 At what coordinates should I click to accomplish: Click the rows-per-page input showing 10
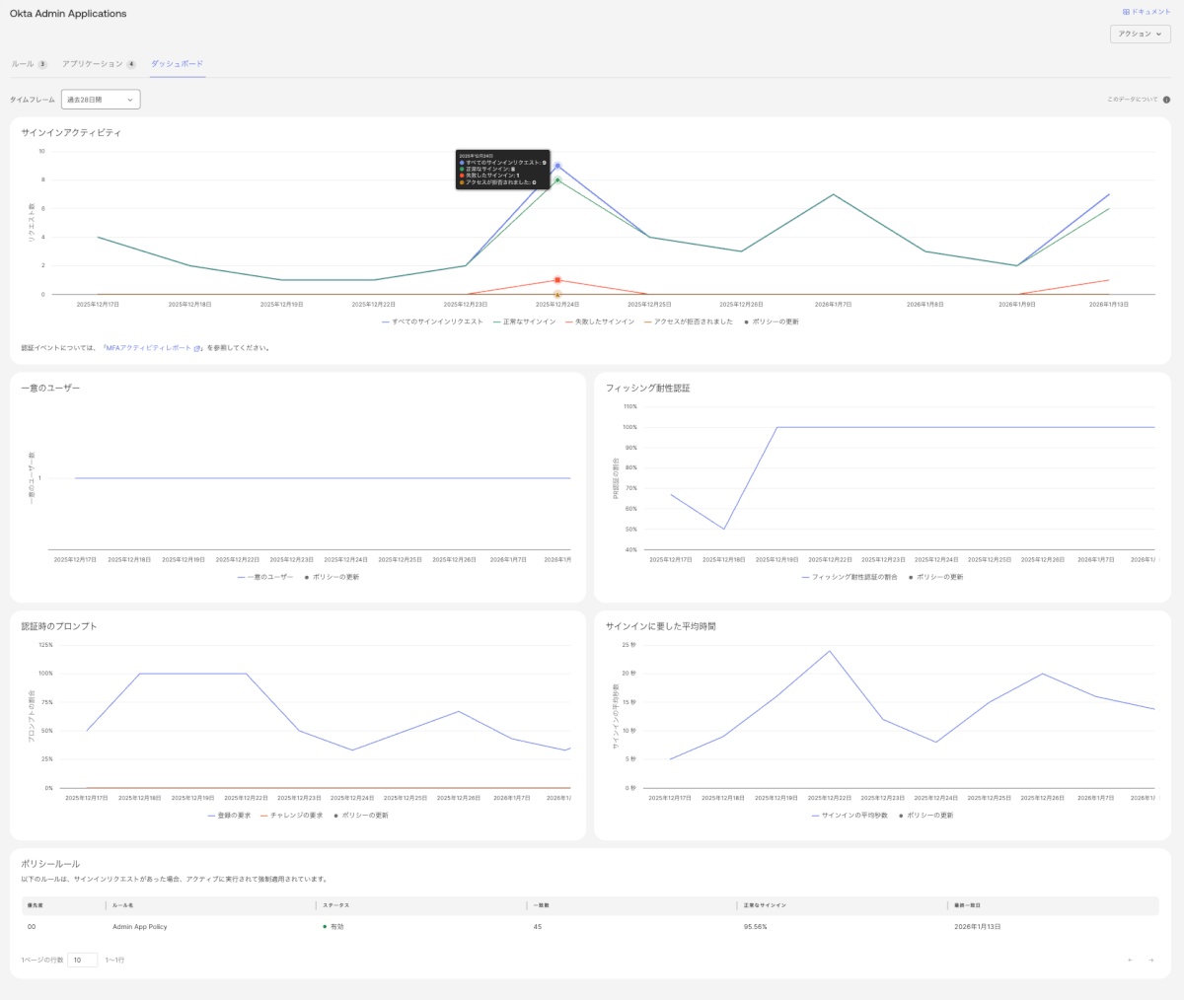coord(82,960)
